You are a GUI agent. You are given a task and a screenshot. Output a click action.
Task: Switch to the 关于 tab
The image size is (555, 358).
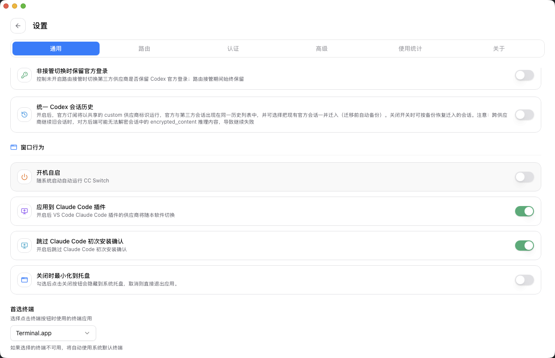pos(499,49)
